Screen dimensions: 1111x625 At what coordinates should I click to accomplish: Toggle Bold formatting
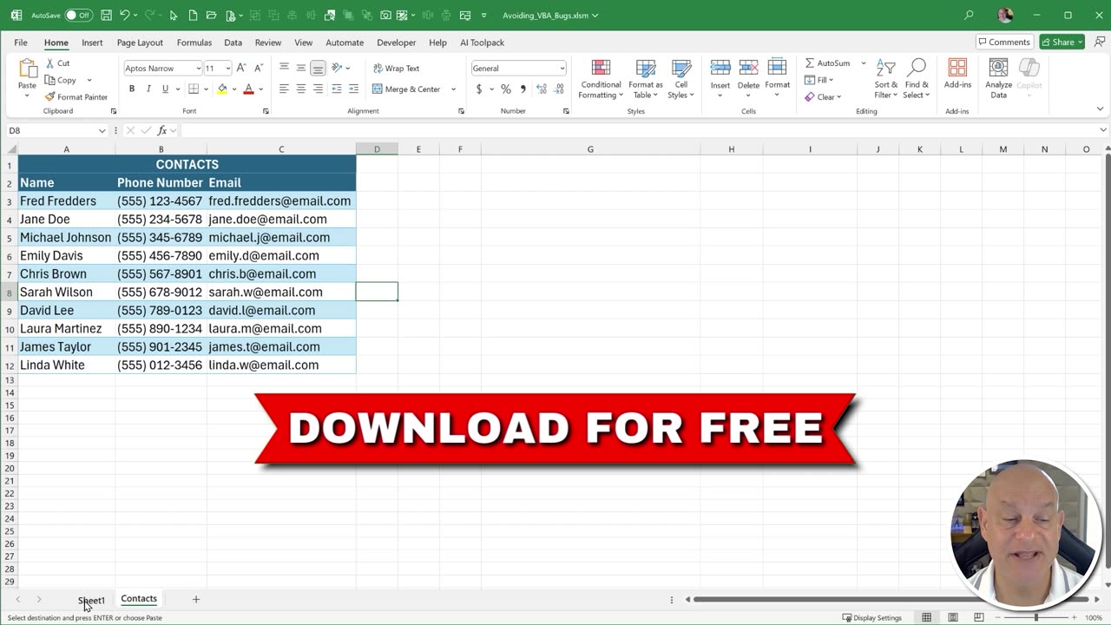click(132, 89)
